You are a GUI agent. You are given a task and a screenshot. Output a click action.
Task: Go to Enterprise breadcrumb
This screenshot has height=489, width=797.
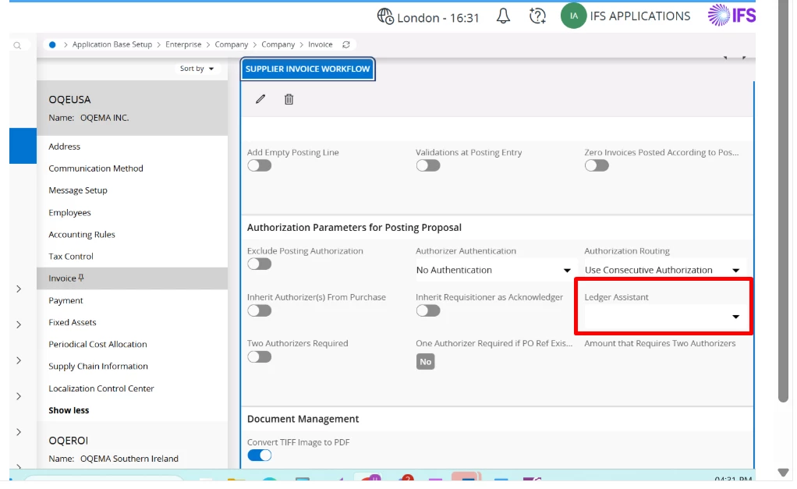click(x=183, y=44)
